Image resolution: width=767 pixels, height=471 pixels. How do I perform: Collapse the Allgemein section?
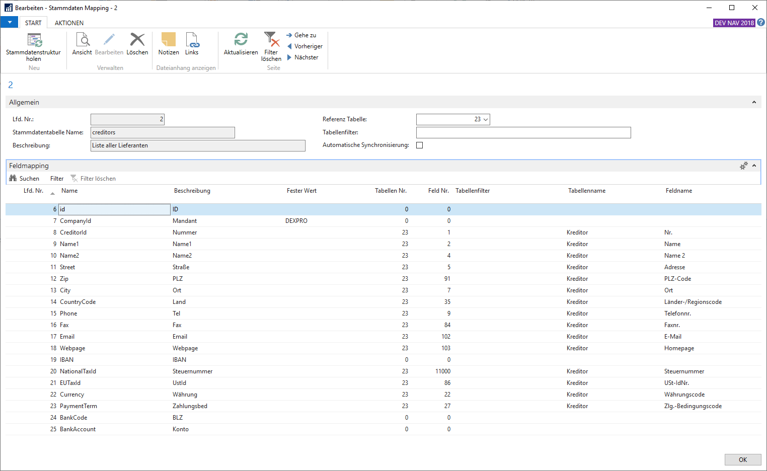pos(754,102)
